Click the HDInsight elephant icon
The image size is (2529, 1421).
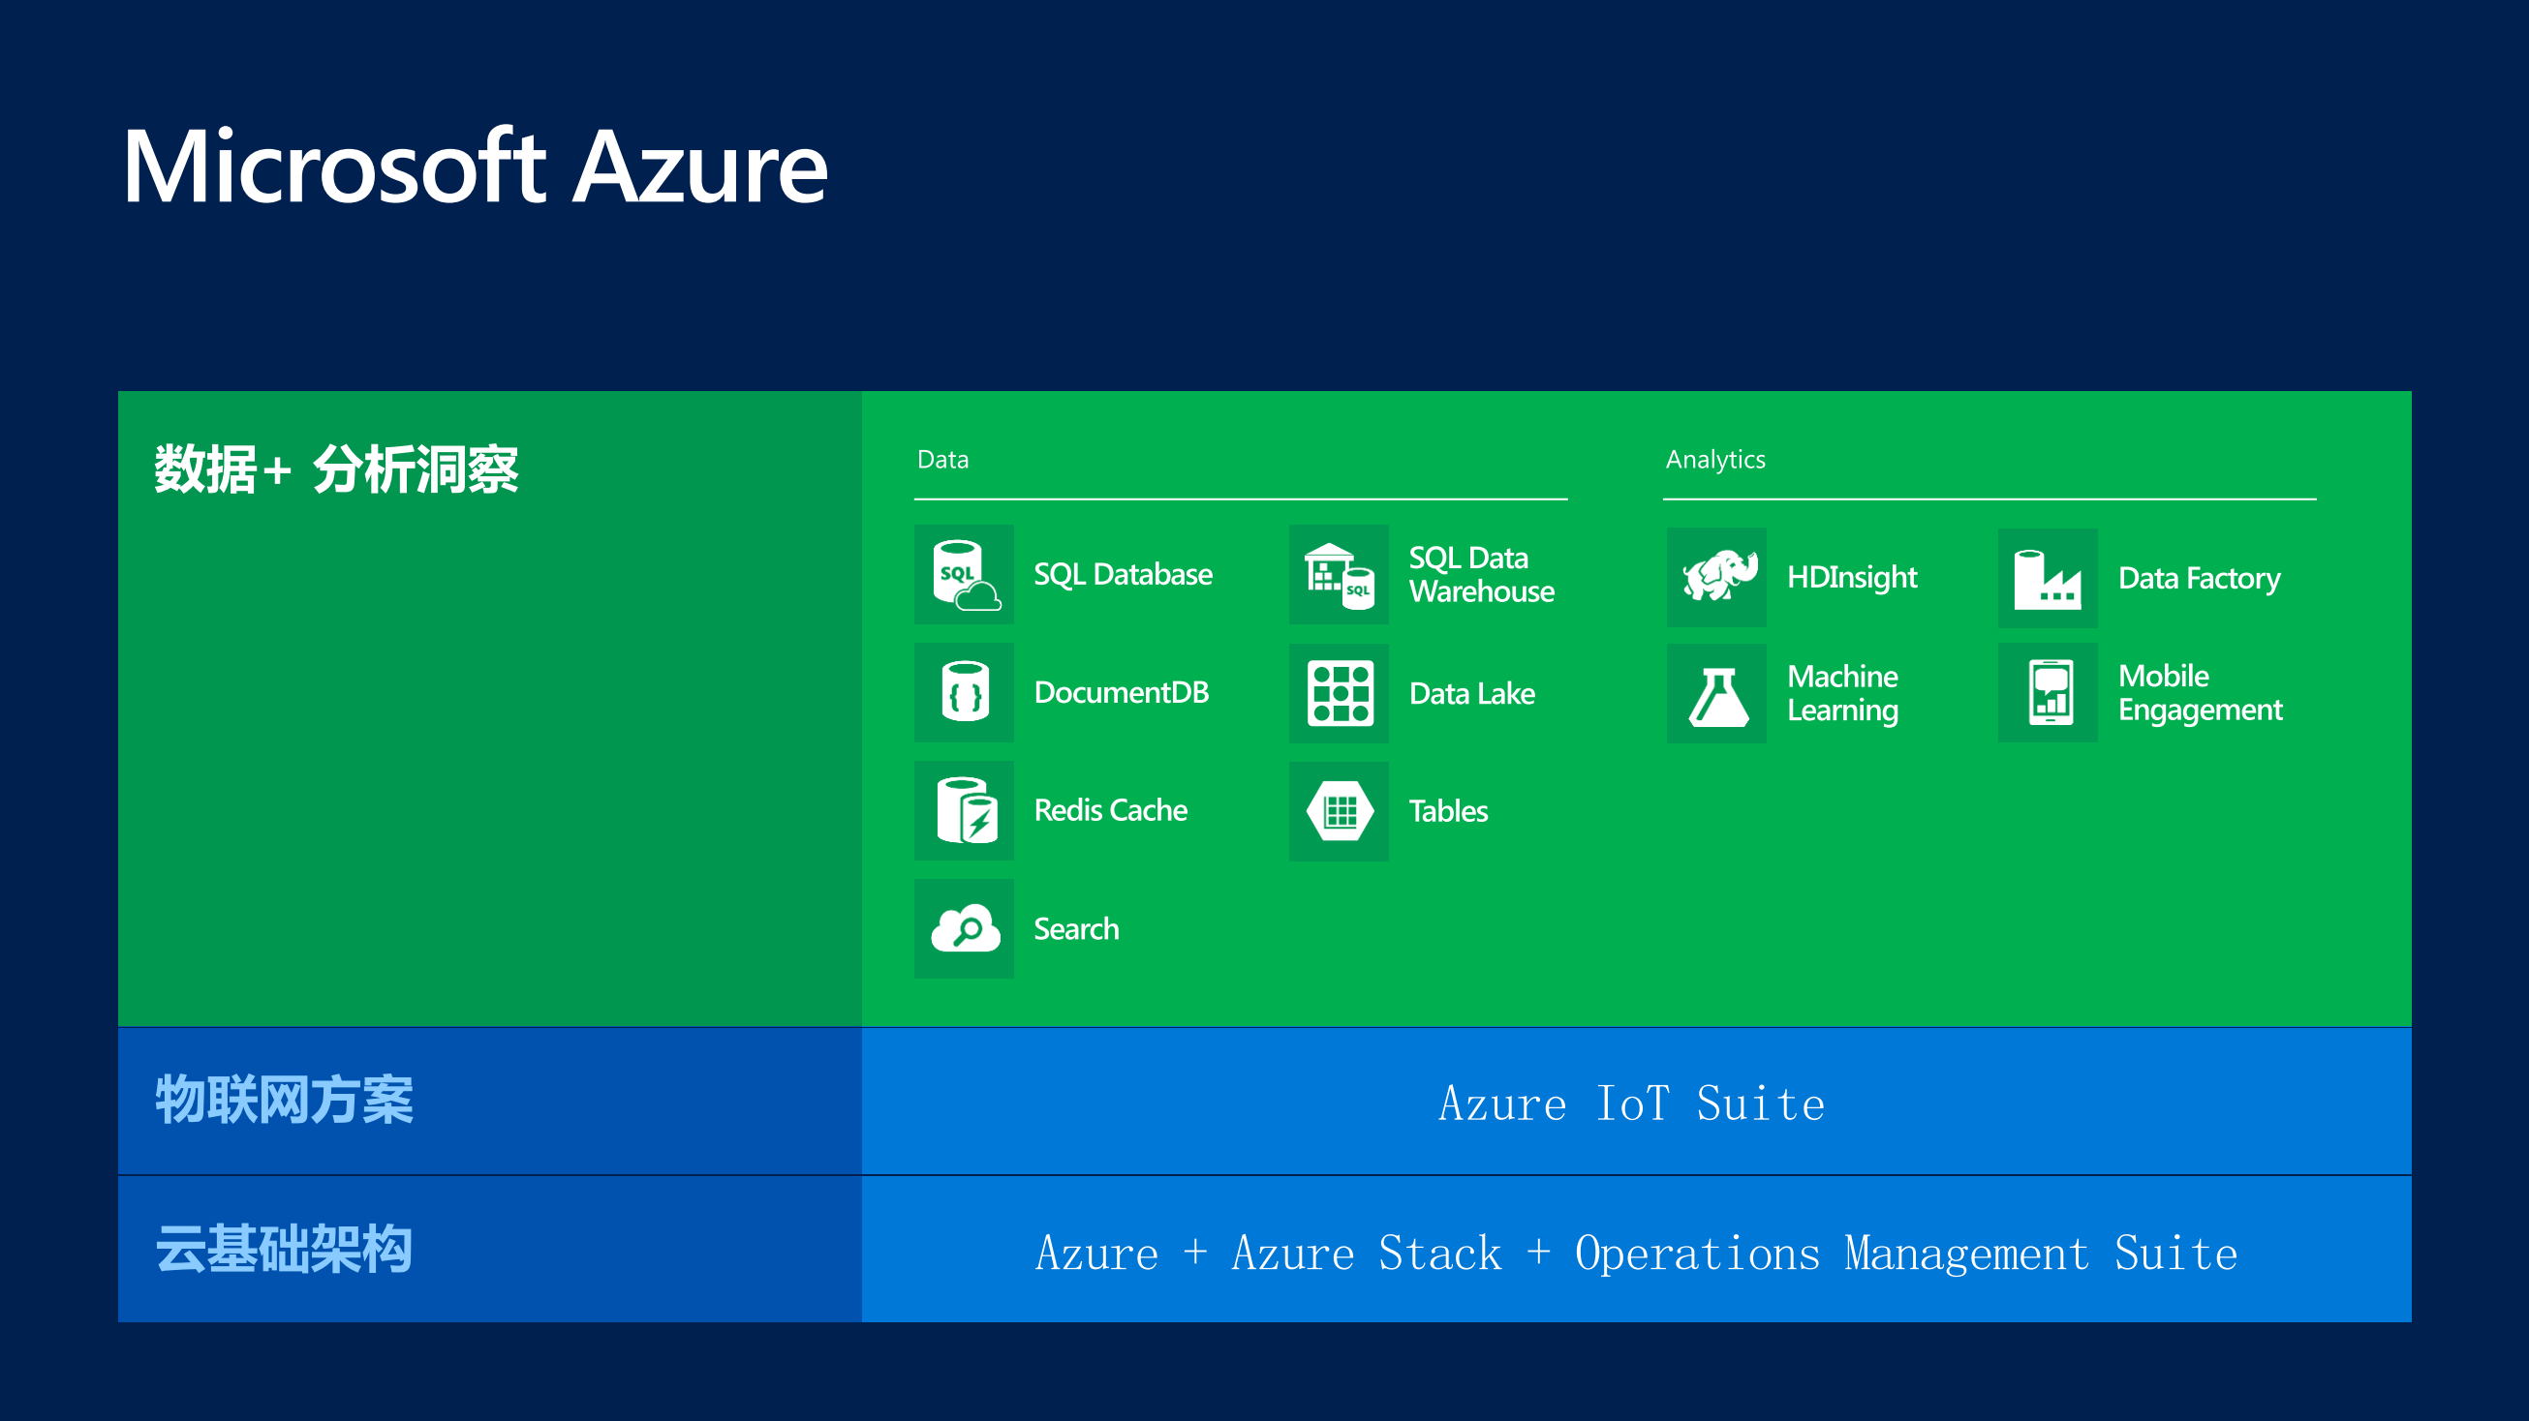(x=1716, y=577)
